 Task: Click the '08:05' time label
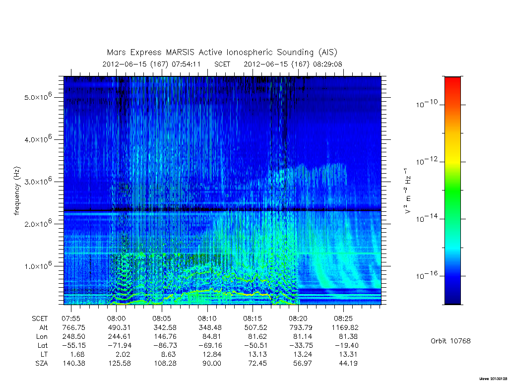pos(162,319)
